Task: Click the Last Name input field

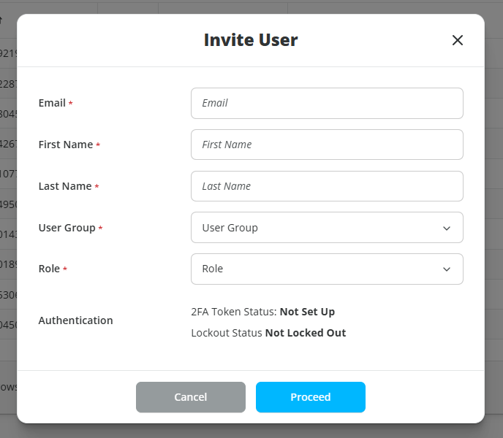Action: pos(327,186)
